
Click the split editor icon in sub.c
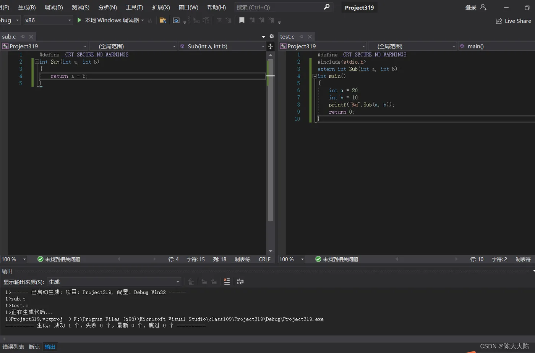pos(270,46)
